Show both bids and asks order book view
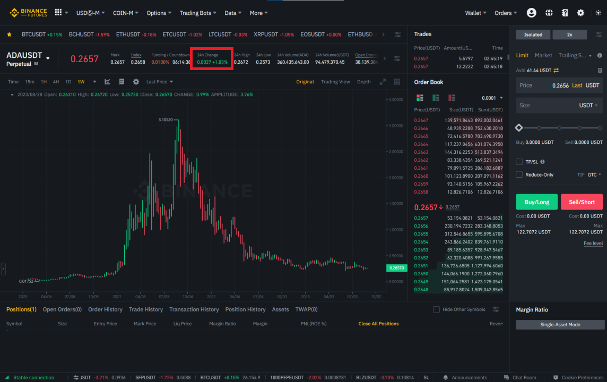This screenshot has height=382, width=607. tap(420, 98)
